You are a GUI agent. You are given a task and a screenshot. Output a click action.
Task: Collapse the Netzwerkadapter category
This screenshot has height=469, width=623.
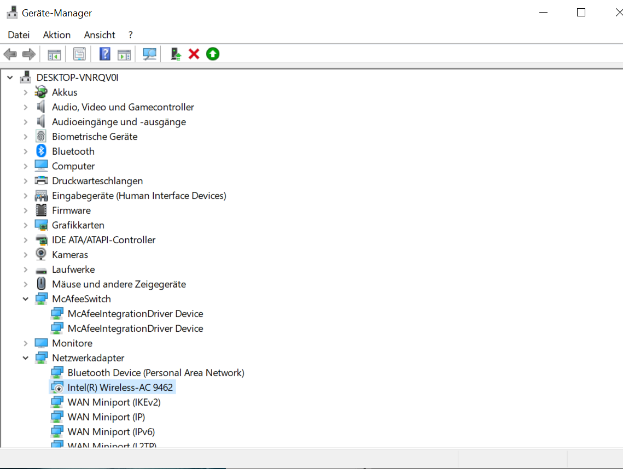coord(25,358)
